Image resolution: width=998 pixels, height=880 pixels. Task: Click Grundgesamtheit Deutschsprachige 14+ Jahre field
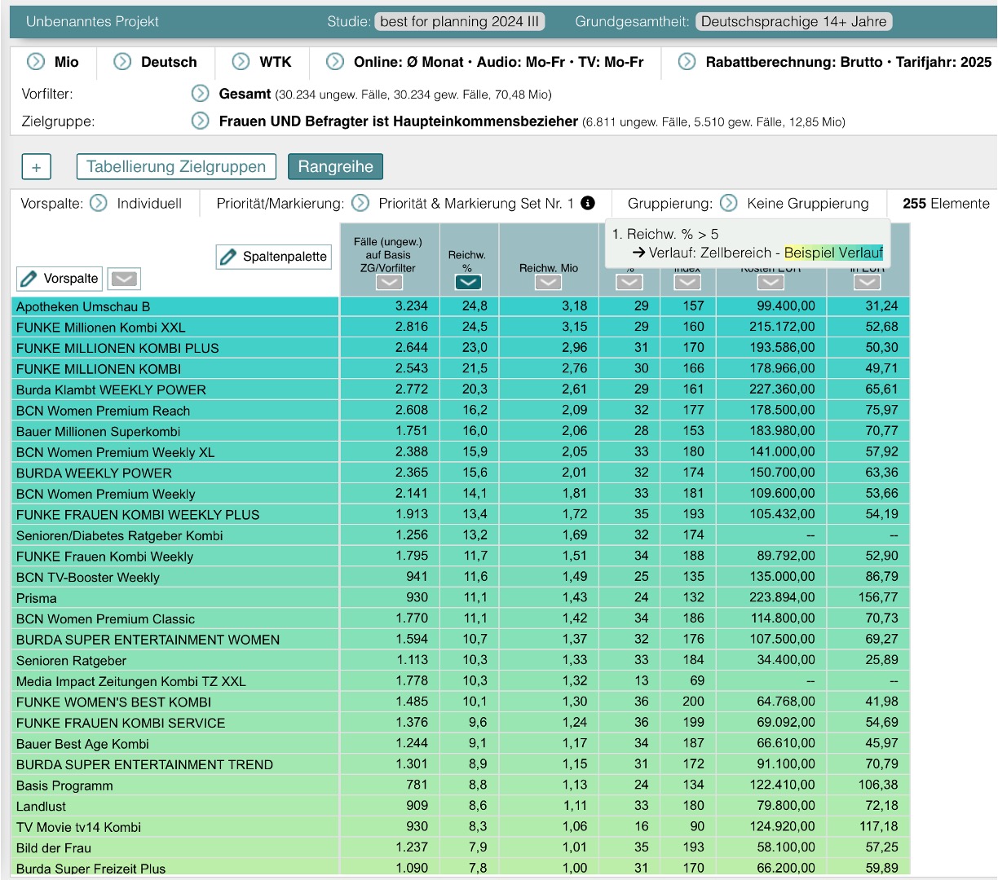pyautogui.click(x=793, y=22)
